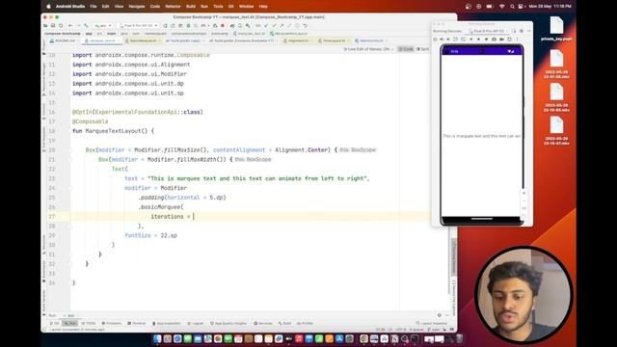Viewport: 617px width, 347px height.
Task: Click the Running Devices settings gear icon
Action: click(x=522, y=31)
